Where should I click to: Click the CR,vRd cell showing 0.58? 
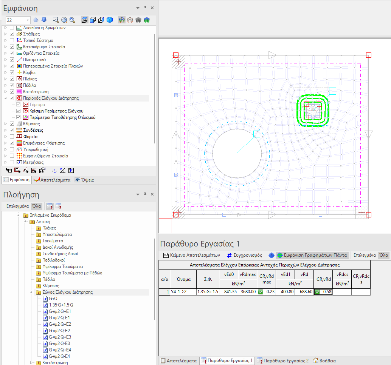[323, 292]
